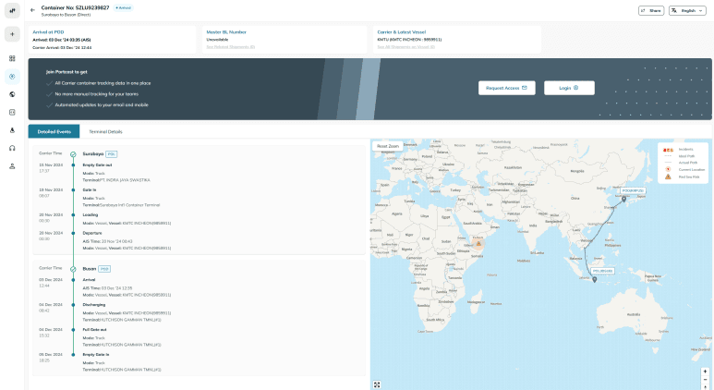Zoom out the map with minus button
Image resolution: width=714 pixels, height=390 pixels.
tap(705, 381)
